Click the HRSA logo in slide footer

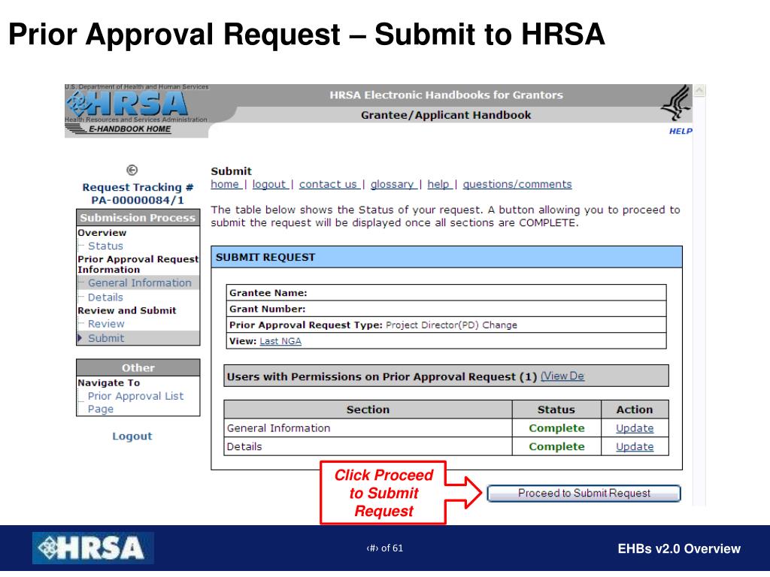[x=92, y=548]
